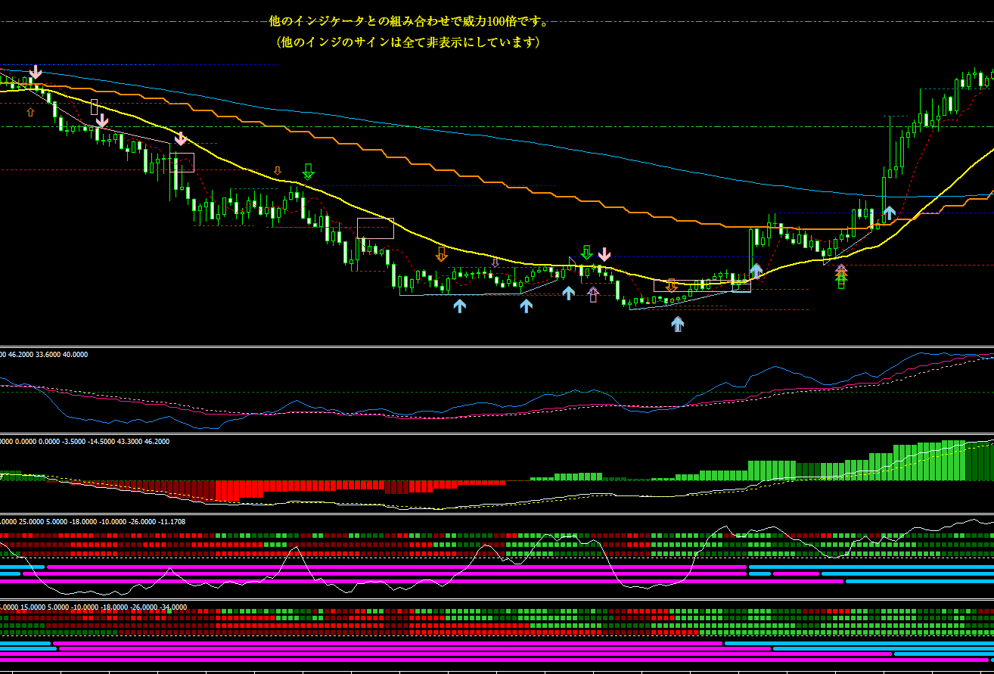This screenshot has height=674, width=994.
Task: Click the orange down arrow above the consolidation range
Action: pyautogui.click(x=441, y=253)
